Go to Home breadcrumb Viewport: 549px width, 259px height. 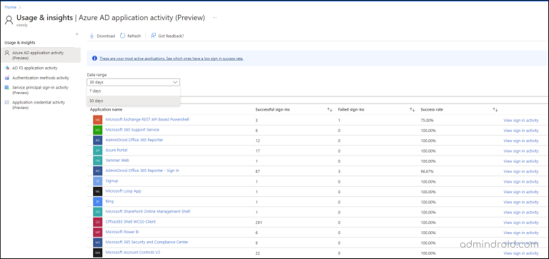pos(10,7)
